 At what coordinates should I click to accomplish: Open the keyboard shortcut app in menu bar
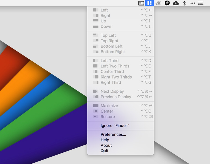(x=141, y=3)
